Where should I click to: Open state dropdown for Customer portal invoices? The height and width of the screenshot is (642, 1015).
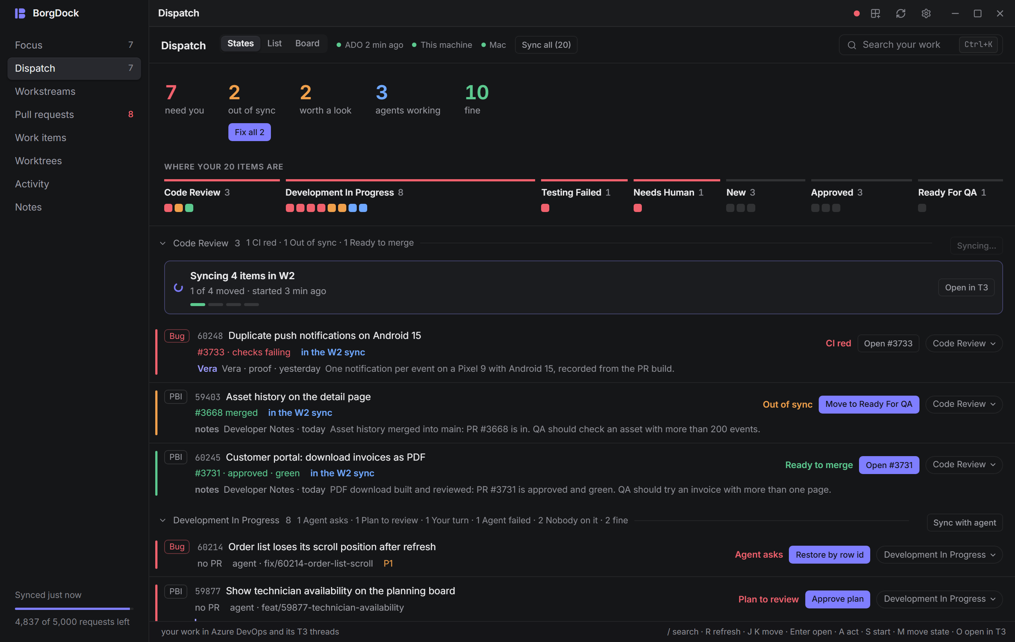click(x=964, y=465)
